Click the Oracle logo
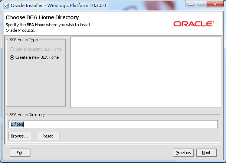Image resolution: width=226 pixels, height=163 pixels. [193, 24]
